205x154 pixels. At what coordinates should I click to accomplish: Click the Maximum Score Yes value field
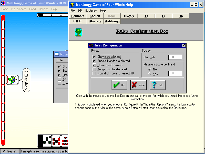click(x=175, y=73)
